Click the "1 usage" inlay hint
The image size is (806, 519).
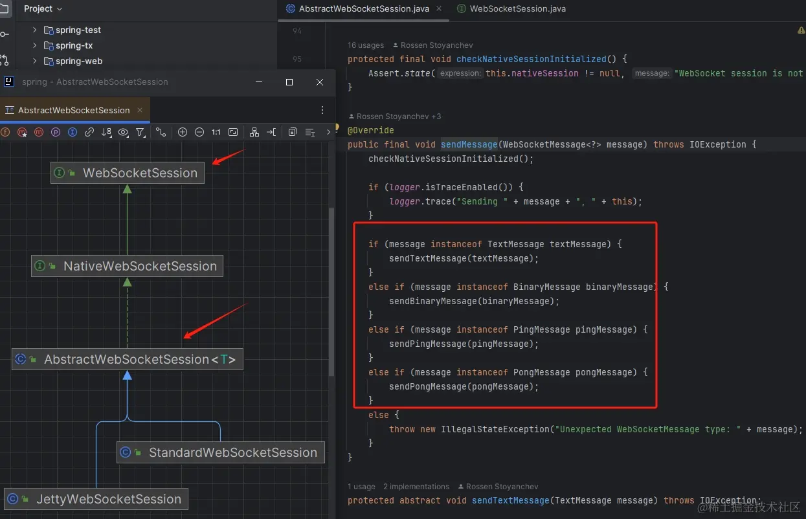pos(361,487)
